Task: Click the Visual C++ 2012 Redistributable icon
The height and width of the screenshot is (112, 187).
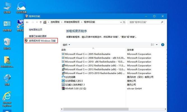Action: point(63,66)
